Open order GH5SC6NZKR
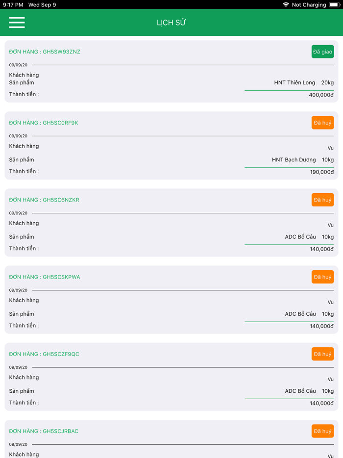Screen dimensions: 343x458 pyautogui.click(x=44, y=200)
